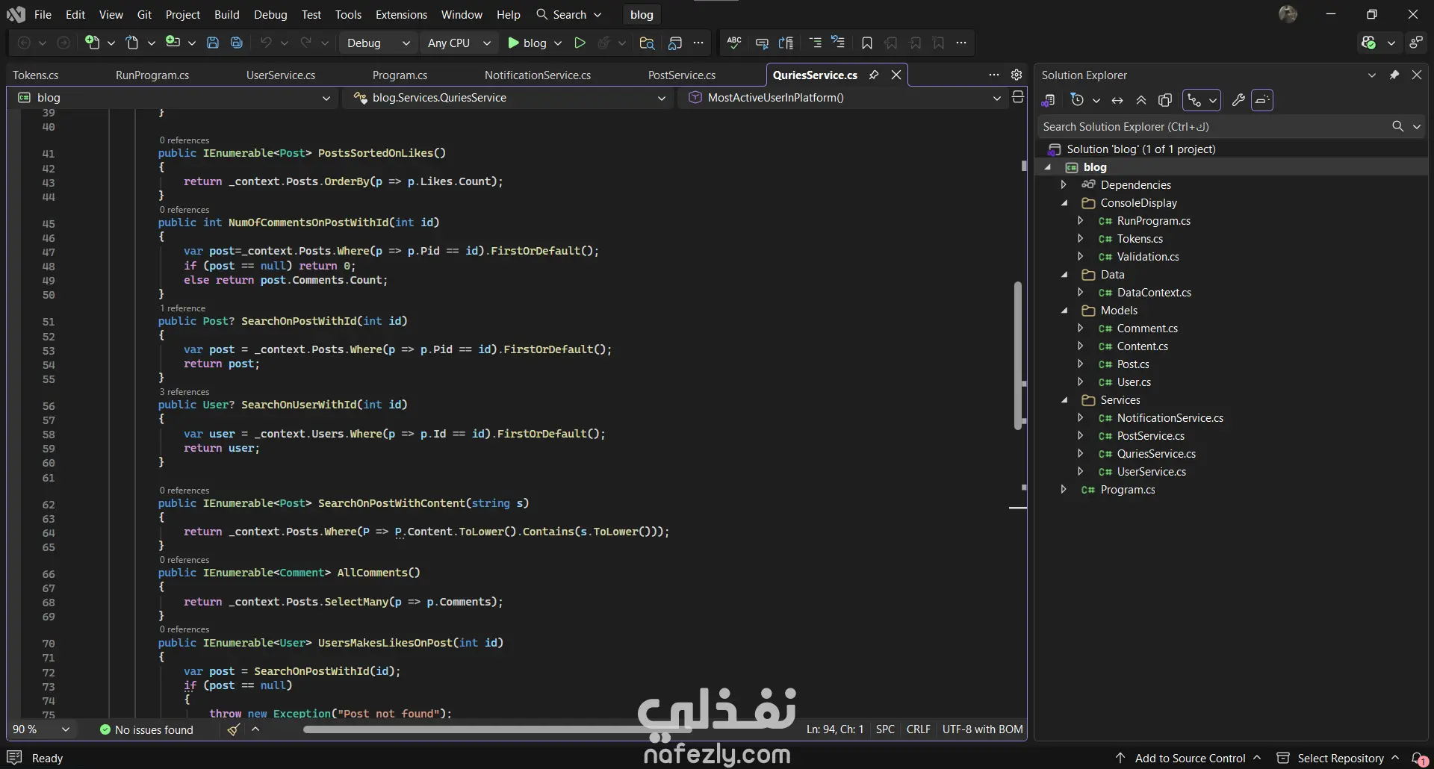Viewport: 1434px width, 769px height.
Task: Open the Any CPU platform dropdown
Action: 459,43
